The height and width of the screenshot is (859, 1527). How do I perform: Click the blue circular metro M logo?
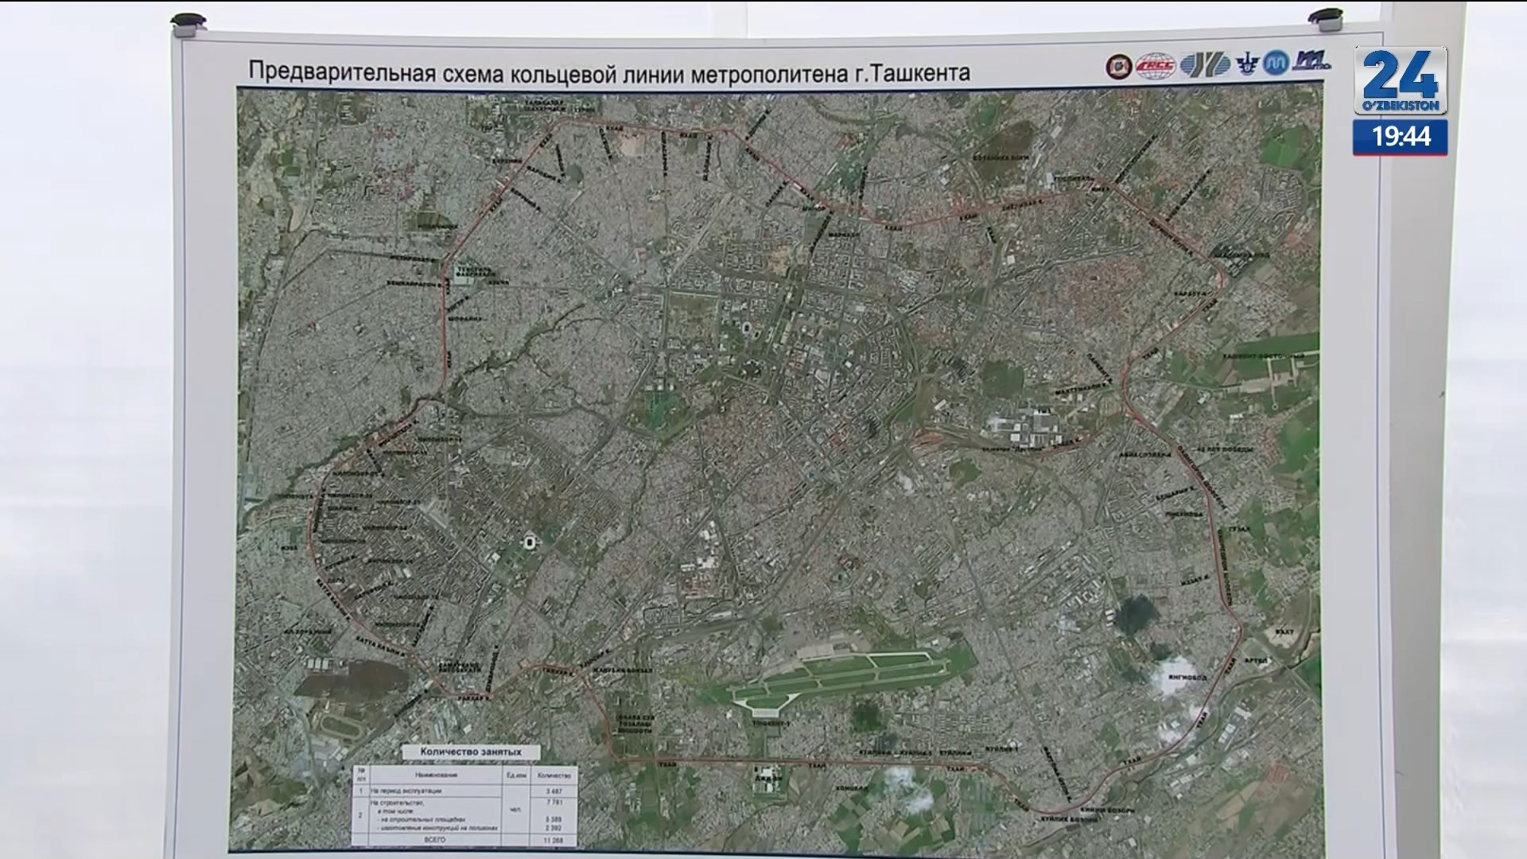[1276, 64]
